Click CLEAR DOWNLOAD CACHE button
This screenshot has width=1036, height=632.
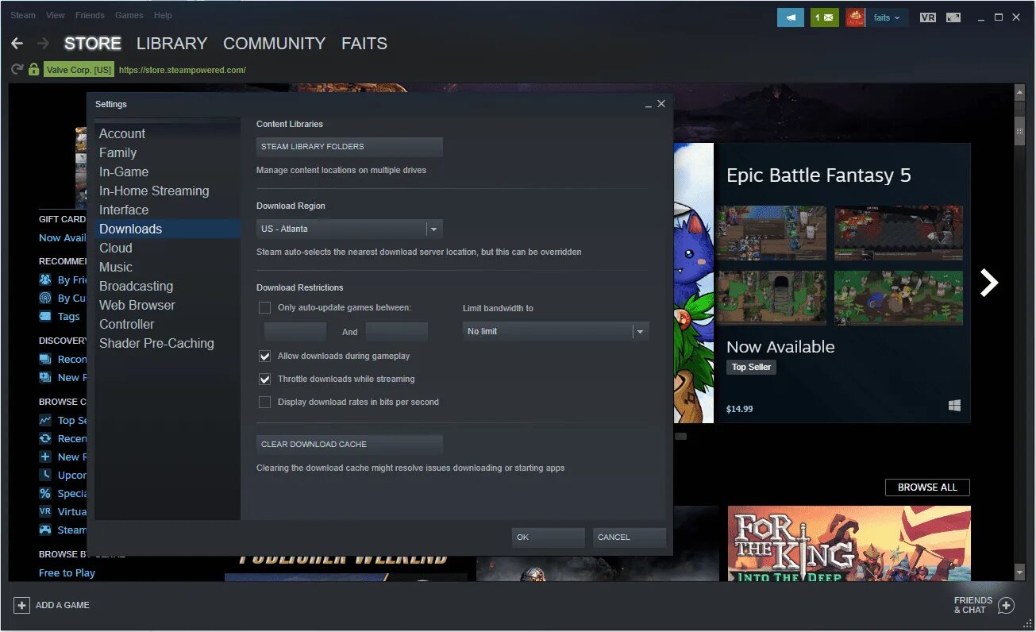click(x=349, y=444)
